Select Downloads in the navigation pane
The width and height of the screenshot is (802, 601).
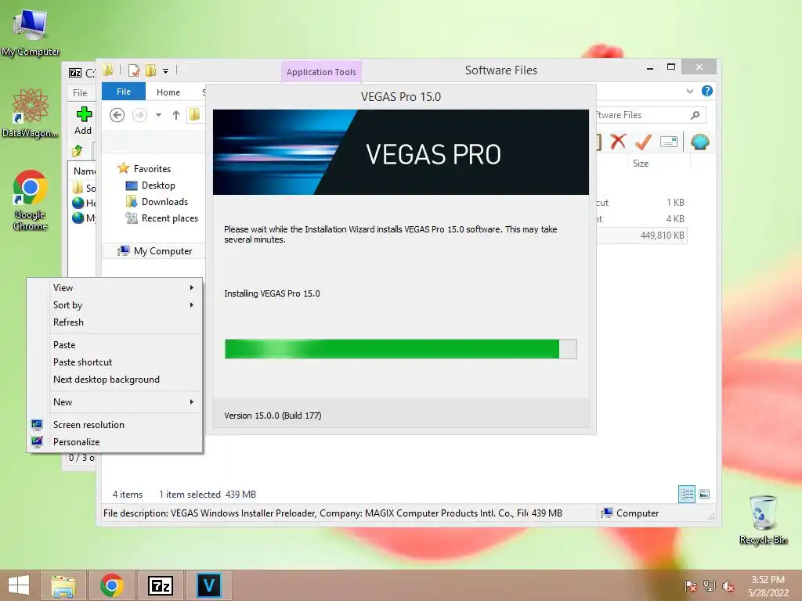164,202
